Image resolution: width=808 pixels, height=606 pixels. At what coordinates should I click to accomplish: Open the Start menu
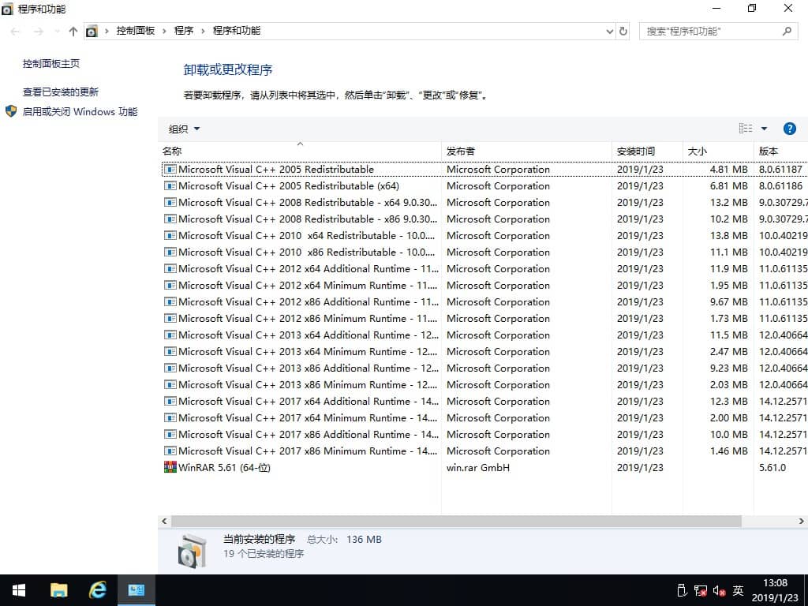click(x=17, y=589)
